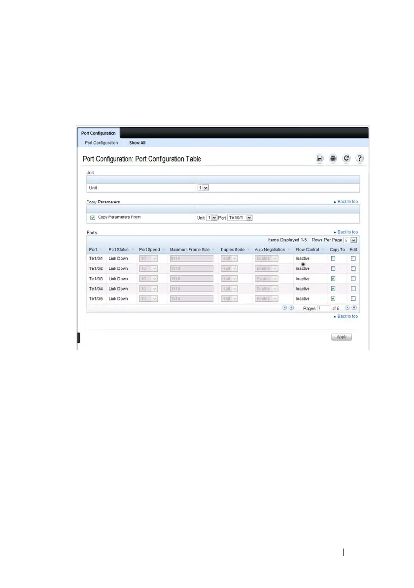Open Help with the question mark icon

(359, 159)
